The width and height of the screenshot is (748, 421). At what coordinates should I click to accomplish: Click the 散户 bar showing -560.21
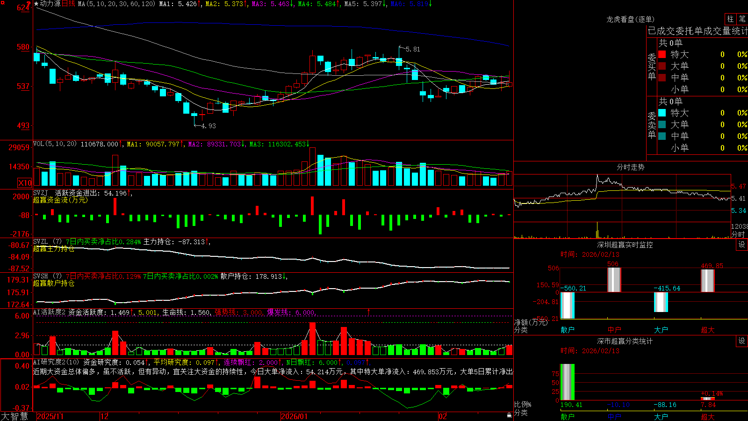(x=568, y=305)
